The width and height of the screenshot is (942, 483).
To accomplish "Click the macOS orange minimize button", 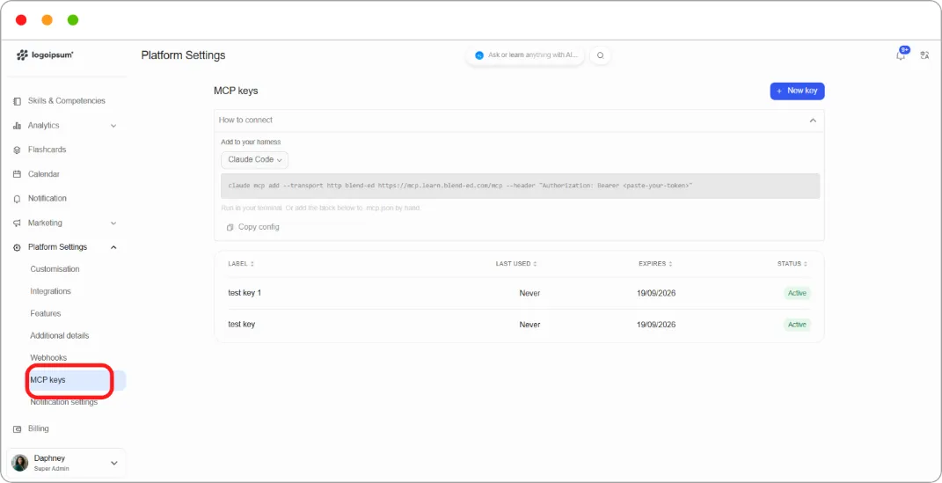I will coord(47,20).
